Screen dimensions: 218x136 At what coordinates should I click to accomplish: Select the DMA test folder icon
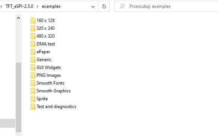[33, 44]
